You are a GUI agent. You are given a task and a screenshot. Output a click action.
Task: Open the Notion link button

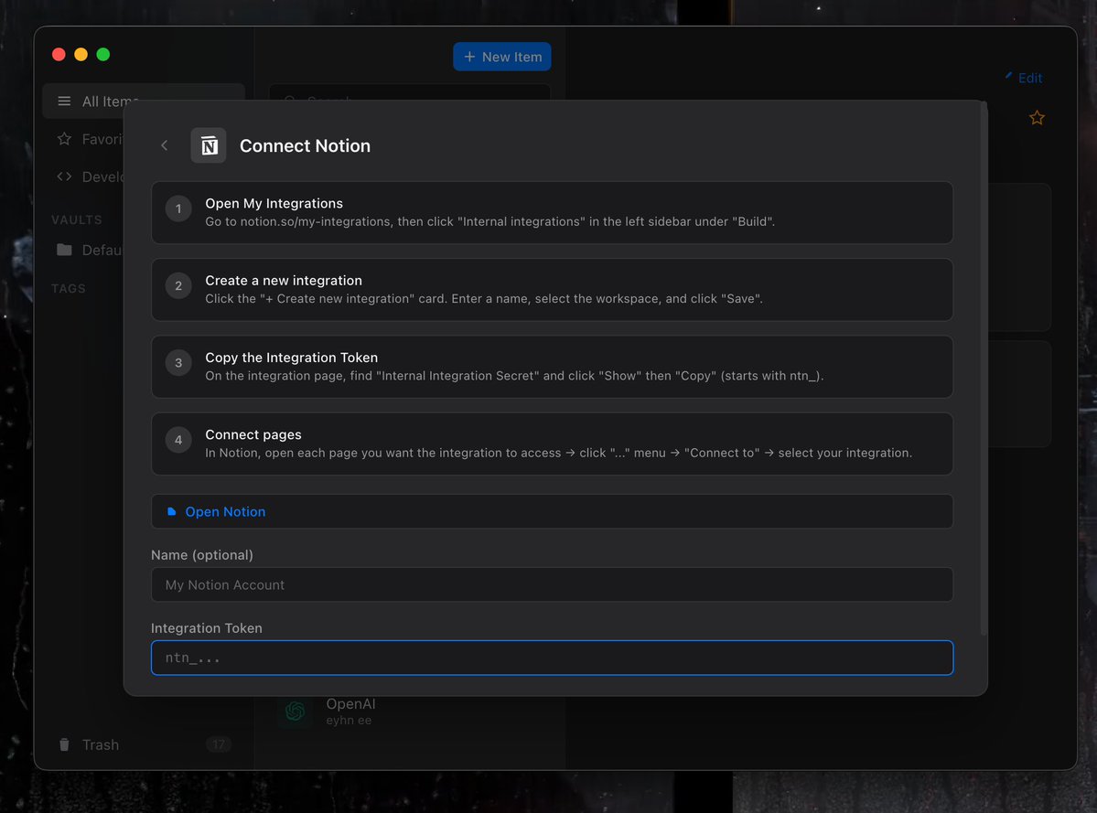[x=552, y=512]
